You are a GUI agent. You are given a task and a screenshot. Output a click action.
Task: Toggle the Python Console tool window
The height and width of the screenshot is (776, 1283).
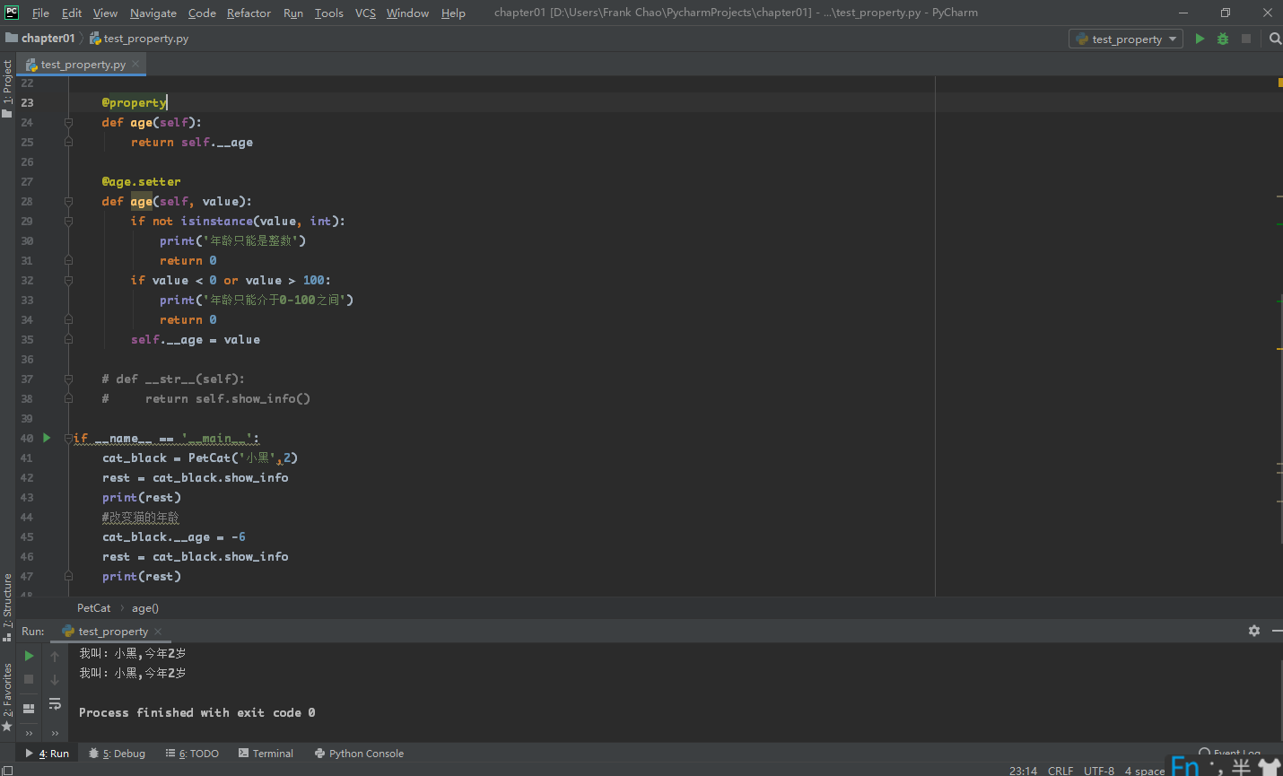[359, 754]
